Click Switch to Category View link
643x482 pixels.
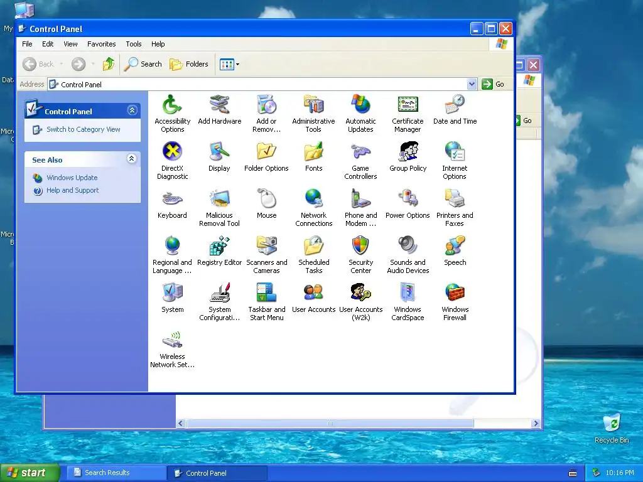84,129
